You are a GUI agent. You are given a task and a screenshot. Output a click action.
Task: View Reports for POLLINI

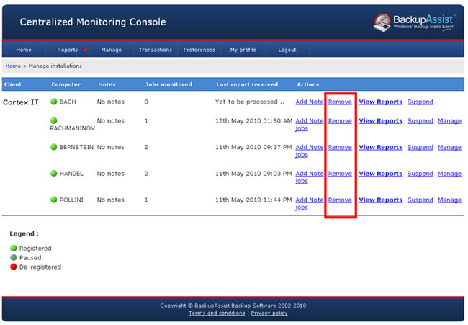(x=381, y=200)
